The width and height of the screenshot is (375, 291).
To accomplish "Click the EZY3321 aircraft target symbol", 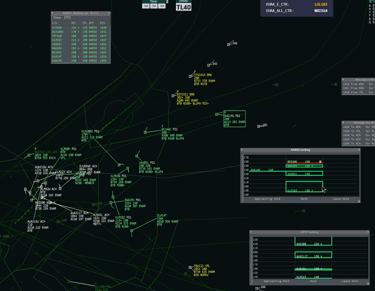I will point(173,96).
